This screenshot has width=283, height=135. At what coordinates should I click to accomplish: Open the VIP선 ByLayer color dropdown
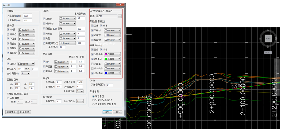coord(27,30)
